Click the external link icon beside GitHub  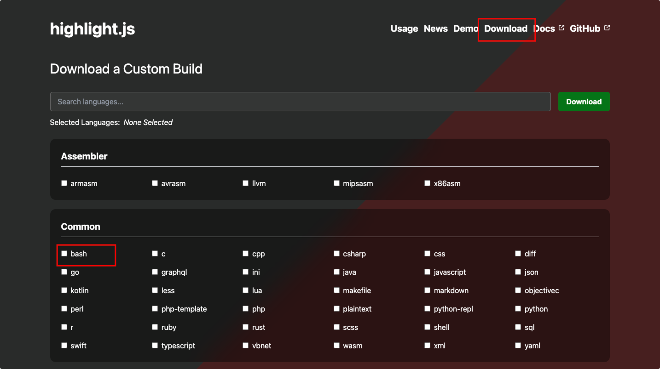(607, 28)
